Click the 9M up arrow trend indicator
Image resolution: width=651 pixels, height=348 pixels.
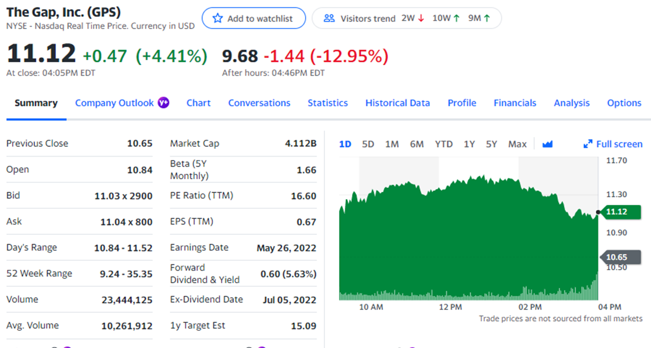[x=487, y=18]
